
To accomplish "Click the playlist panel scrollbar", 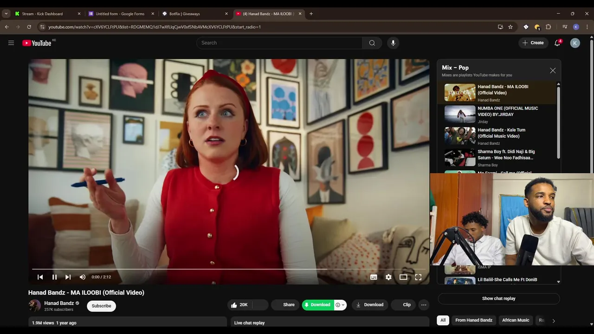I will click(558, 123).
